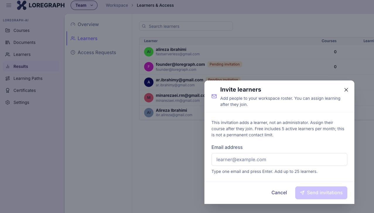Select ar.ibrahimy@gmail.com learner name

pos(180,80)
